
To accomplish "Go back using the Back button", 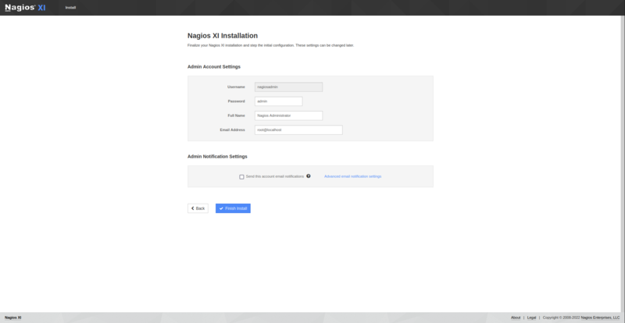I will point(198,208).
